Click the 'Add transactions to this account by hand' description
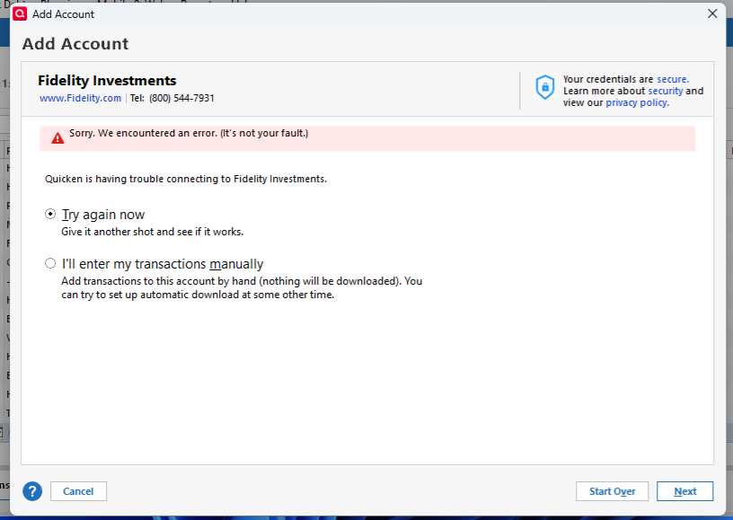 242,287
